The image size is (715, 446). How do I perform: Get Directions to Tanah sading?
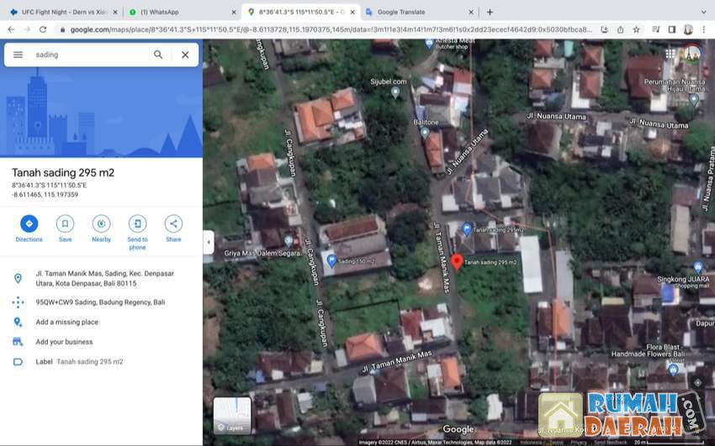click(x=29, y=223)
